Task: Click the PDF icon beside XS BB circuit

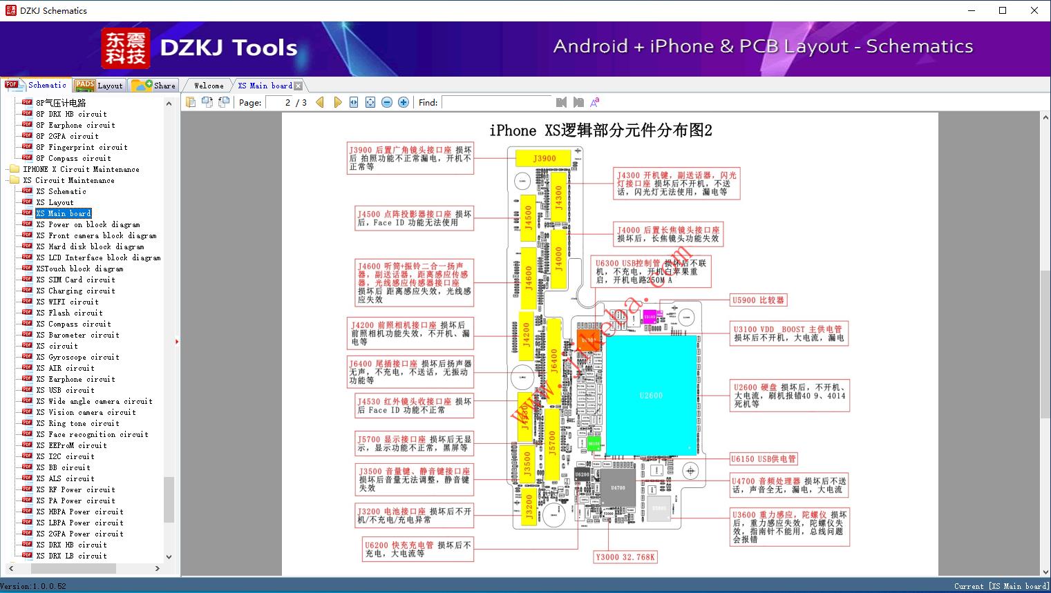Action: tap(27, 467)
